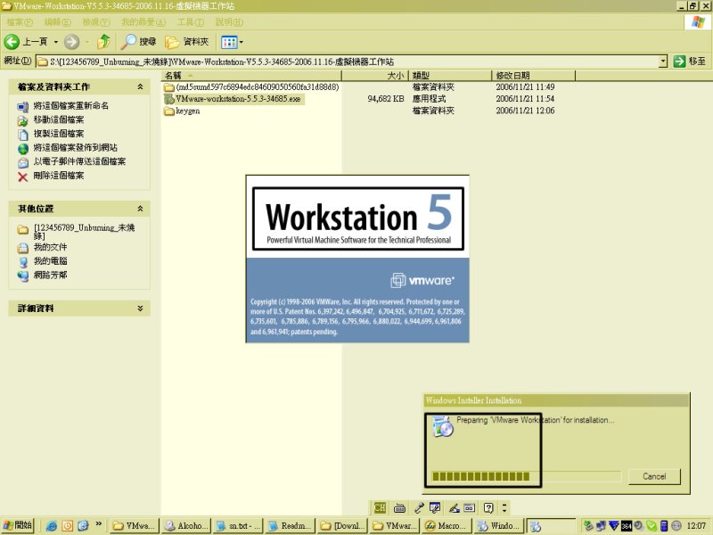Click the grey Forward arrow button
713x535 pixels.
click(x=71, y=42)
